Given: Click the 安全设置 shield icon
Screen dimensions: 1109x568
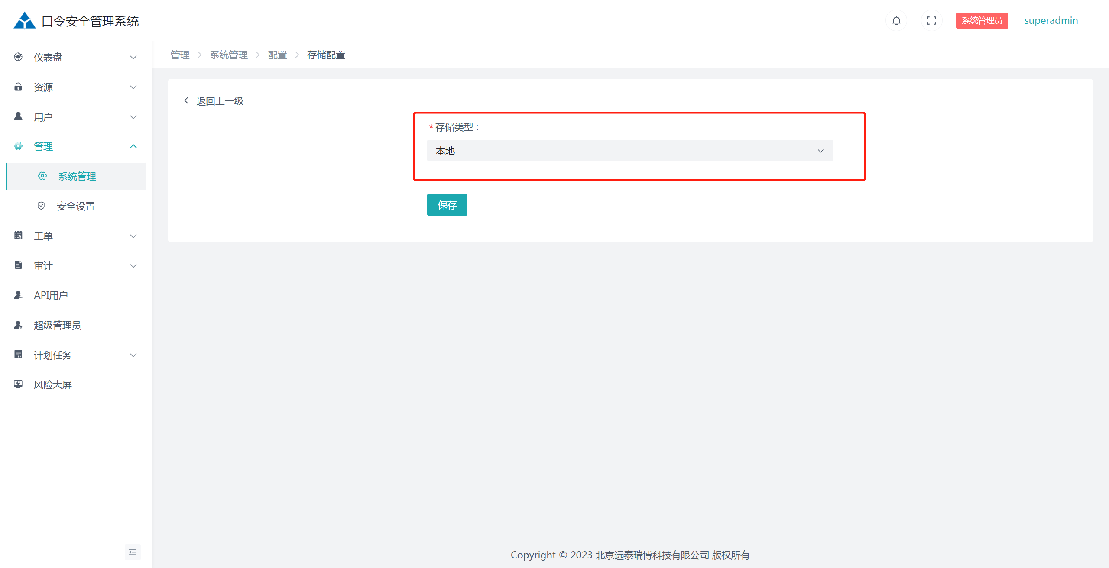Looking at the screenshot, I should coord(41,206).
